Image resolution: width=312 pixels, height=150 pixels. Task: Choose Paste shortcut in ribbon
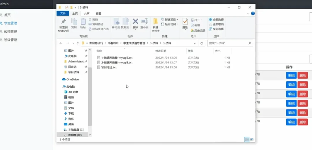(99, 29)
